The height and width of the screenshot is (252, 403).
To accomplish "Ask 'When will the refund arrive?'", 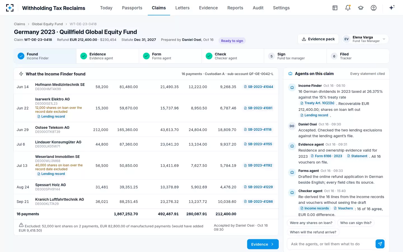I will click(x=313, y=232).
